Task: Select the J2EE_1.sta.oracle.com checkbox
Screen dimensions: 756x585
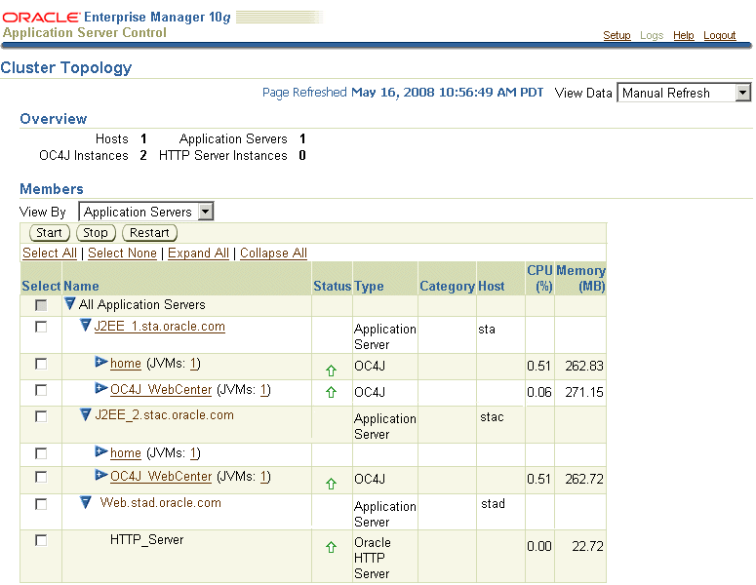Action: coord(42,327)
